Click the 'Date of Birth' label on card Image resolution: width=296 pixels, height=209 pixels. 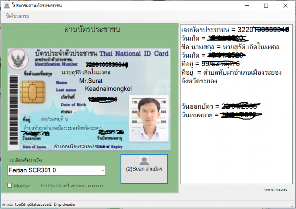[x=74, y=105]
